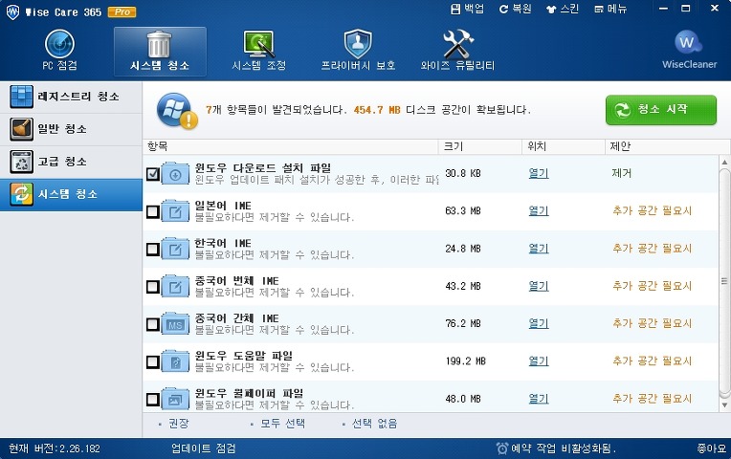The width and height of the screenshot is (731, 459).
Task: Check the 일본어 IME checkbox
Action: click(153, 211)
